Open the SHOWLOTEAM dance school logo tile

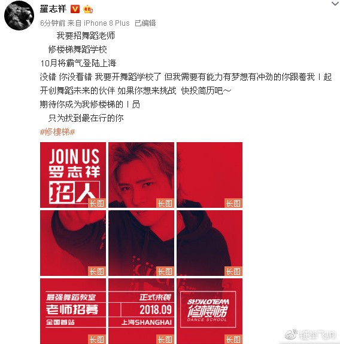[x=210, y=311]
